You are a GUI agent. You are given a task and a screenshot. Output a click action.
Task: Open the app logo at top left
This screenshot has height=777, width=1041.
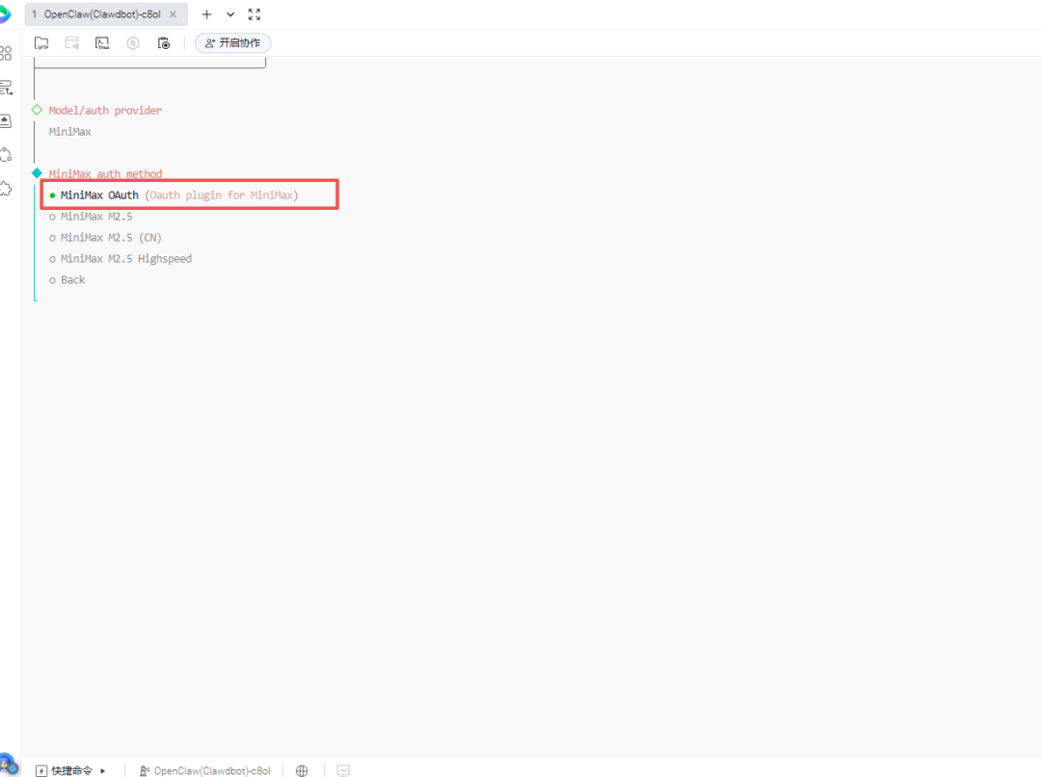(x=5, y=13)
